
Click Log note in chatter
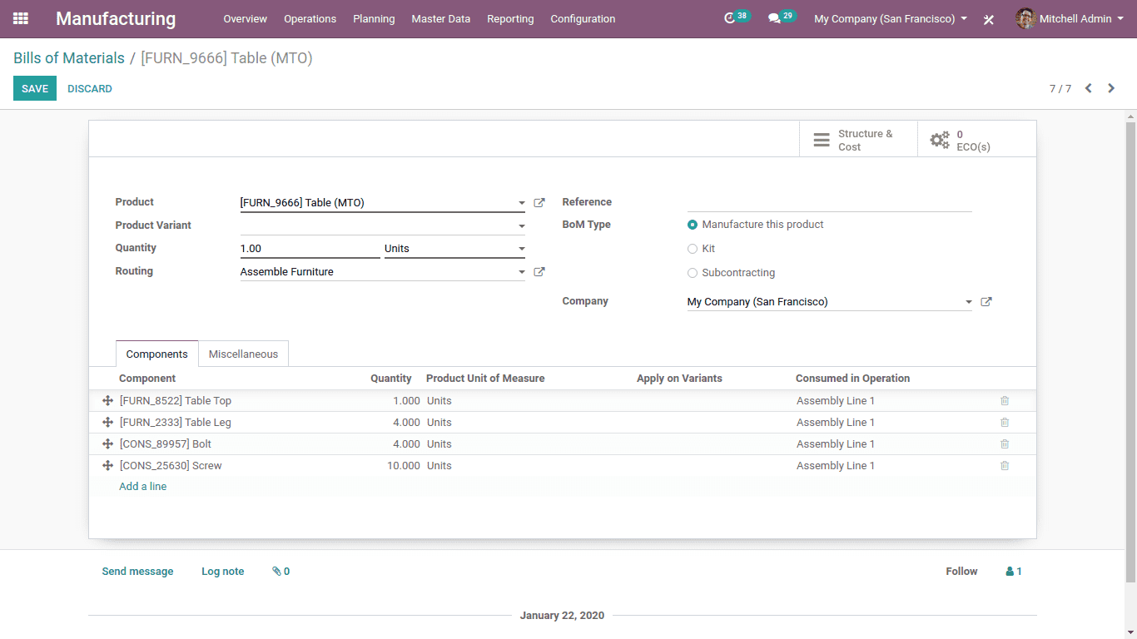click(x=222, y=572)
